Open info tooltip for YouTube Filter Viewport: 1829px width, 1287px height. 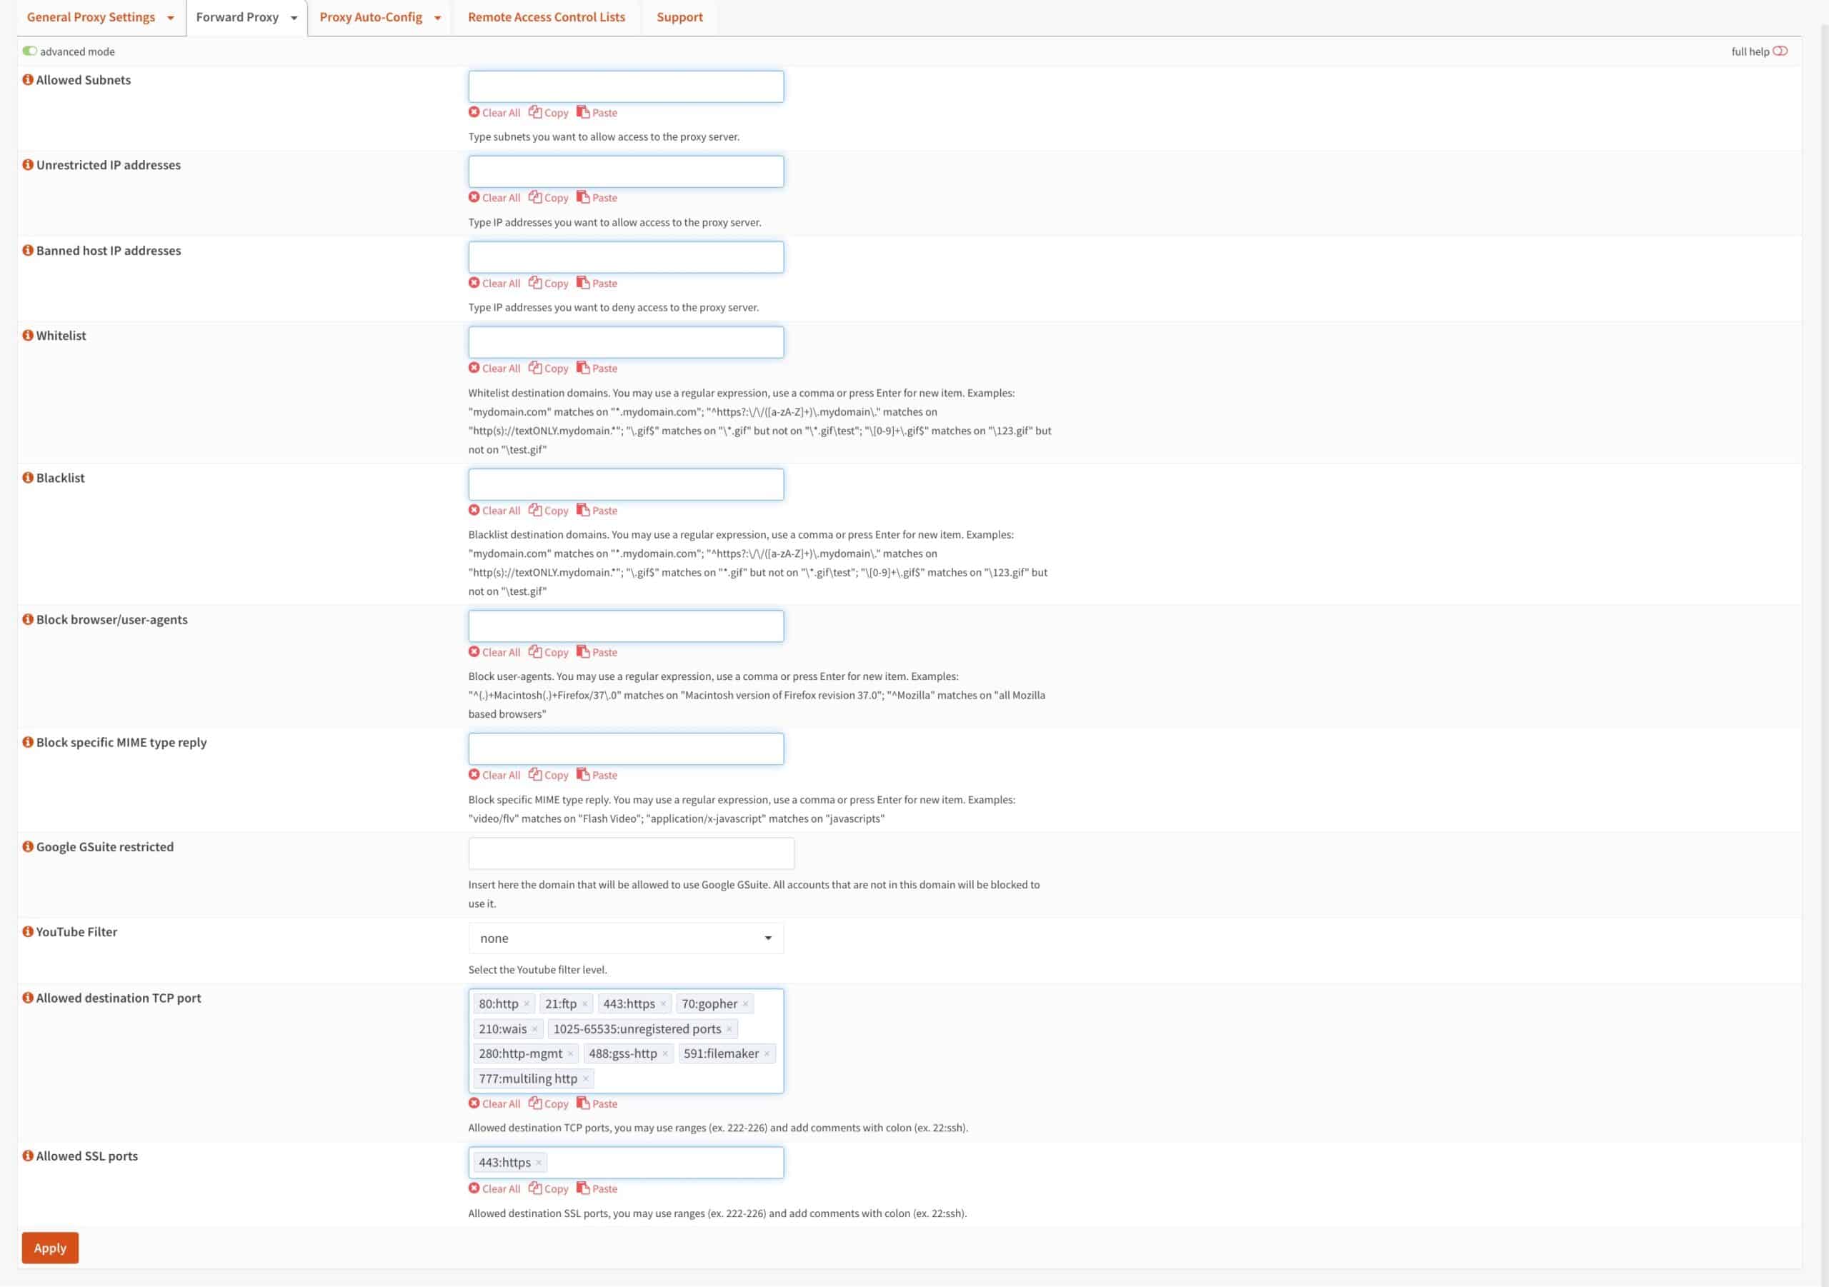[x=28, y=931]
